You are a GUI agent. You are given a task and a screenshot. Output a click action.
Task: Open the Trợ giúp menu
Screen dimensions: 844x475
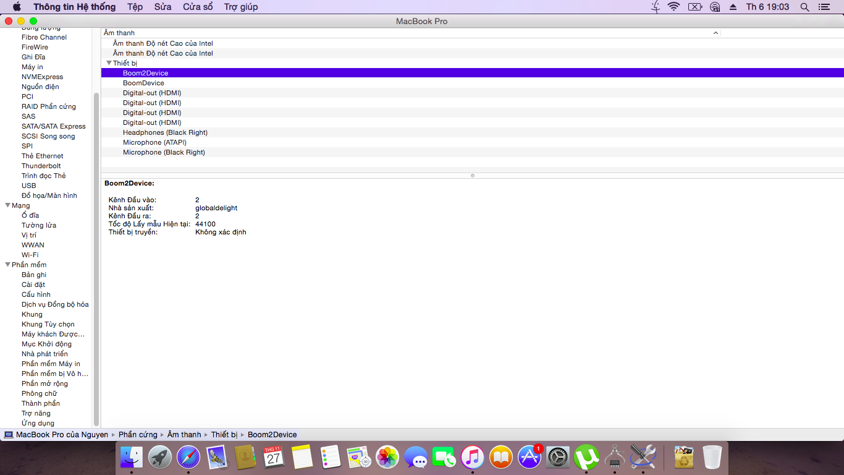pos(241,7)
